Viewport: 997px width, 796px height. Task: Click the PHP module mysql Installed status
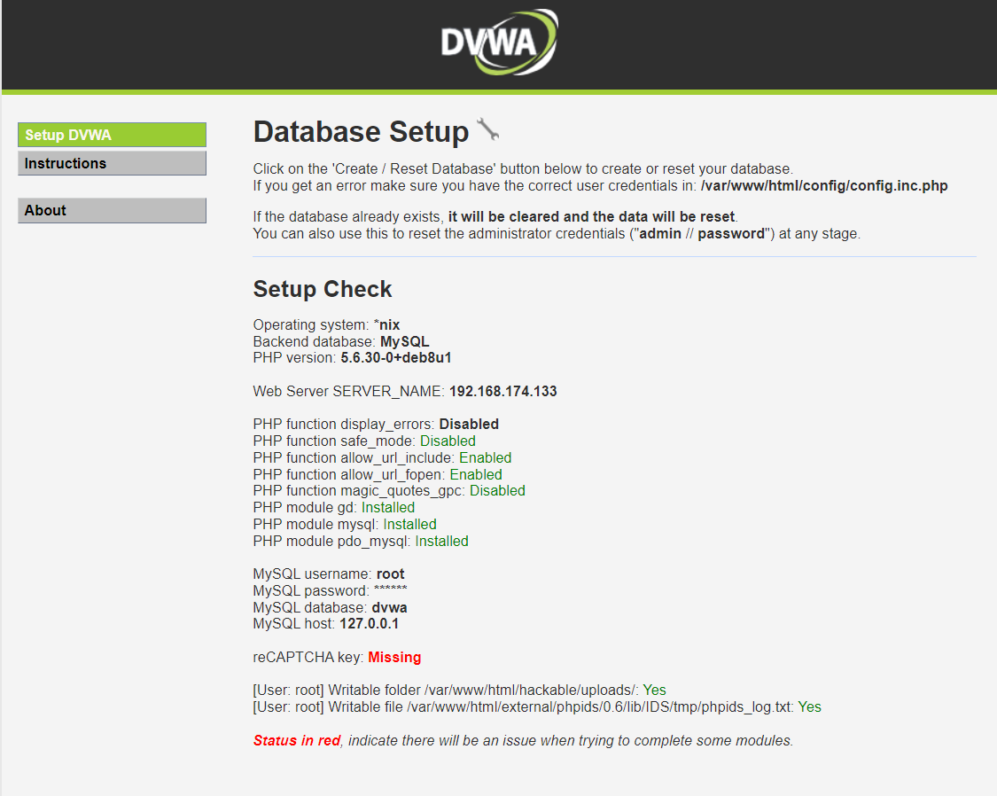click(409, 525)
